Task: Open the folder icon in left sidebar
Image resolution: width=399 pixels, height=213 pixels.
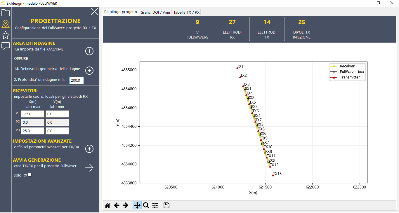Action: coord(6,13)
